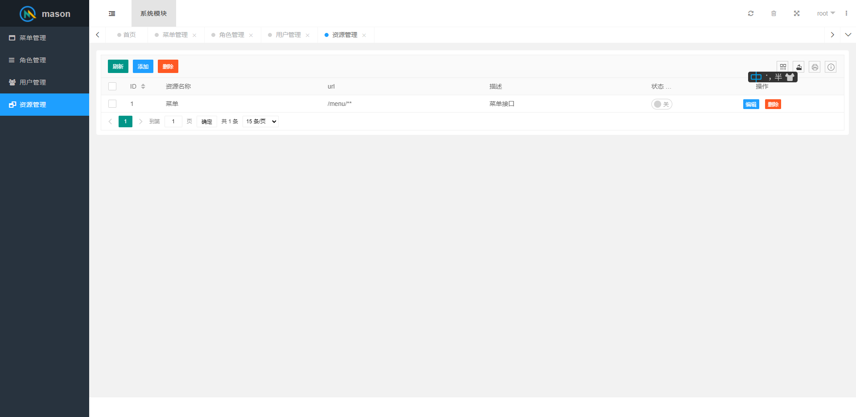The image size is (856, 417).
Task: Export table data with the export icon
Action: [x=798, y=67]
